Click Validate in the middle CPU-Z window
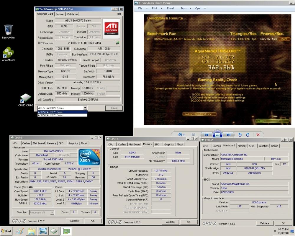Viewport: 295px width, 236px height. pyautogui.click(x=170, y=222)
